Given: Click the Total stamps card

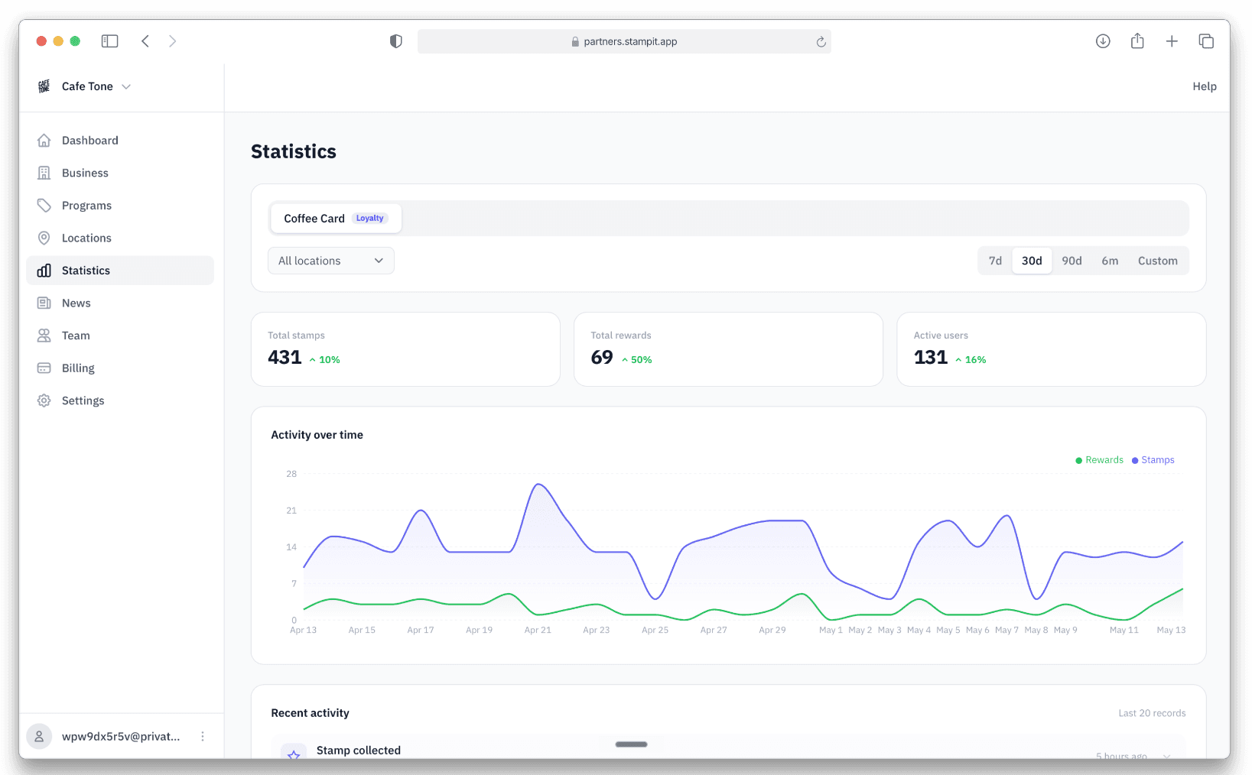Looking at the screenshot, I should pos(405,349).
